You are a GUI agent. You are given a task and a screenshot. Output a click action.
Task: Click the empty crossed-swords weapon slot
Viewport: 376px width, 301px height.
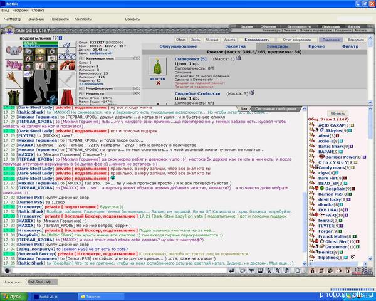click(x=68, y=80)
